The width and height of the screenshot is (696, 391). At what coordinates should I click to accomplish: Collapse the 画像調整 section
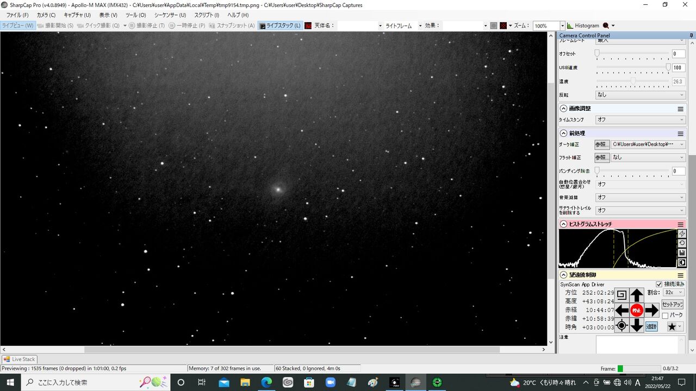(x=563, y=109)
